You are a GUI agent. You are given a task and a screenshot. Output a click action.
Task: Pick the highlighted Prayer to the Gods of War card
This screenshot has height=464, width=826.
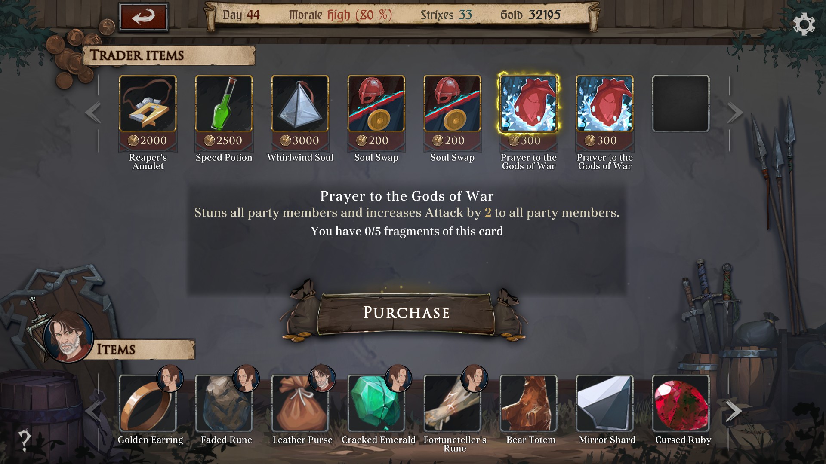(528, 104)
